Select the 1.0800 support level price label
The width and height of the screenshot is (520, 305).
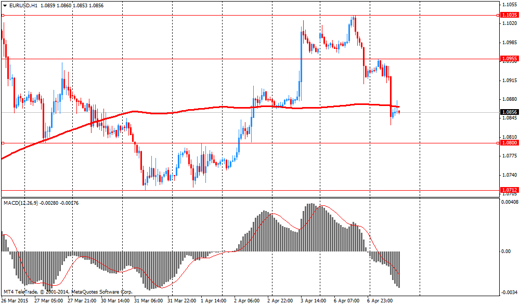point(510,143)
